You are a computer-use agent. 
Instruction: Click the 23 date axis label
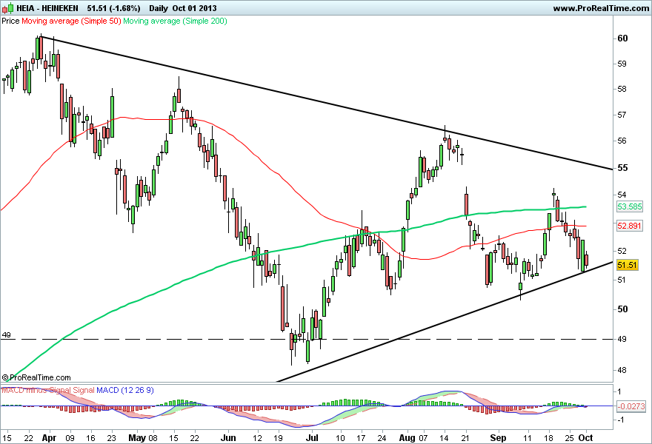click(x=111, y=438)
